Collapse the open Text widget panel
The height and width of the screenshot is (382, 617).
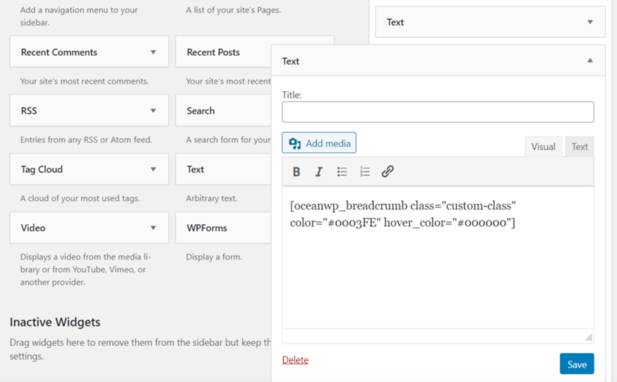[590, 61]
